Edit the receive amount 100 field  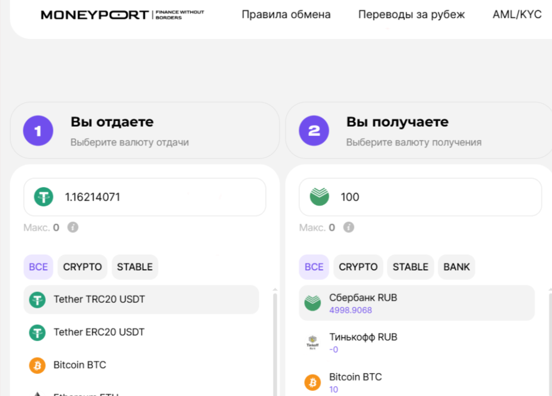[420, 197]
